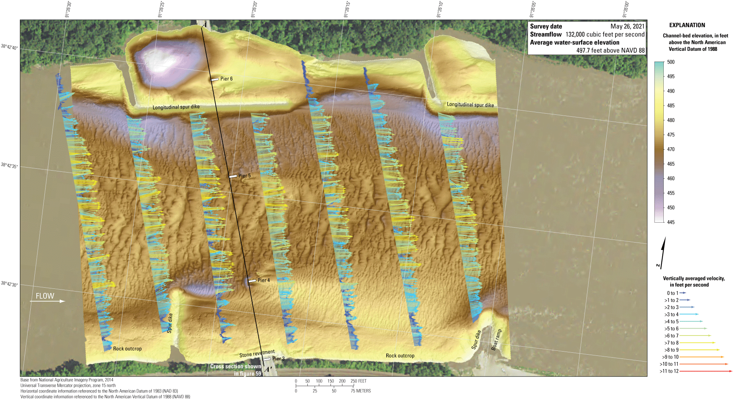The height and width of the screenshot is (399, 733).
Task: Click the longitude label 91°26'30"
Action: click(68, 10)
